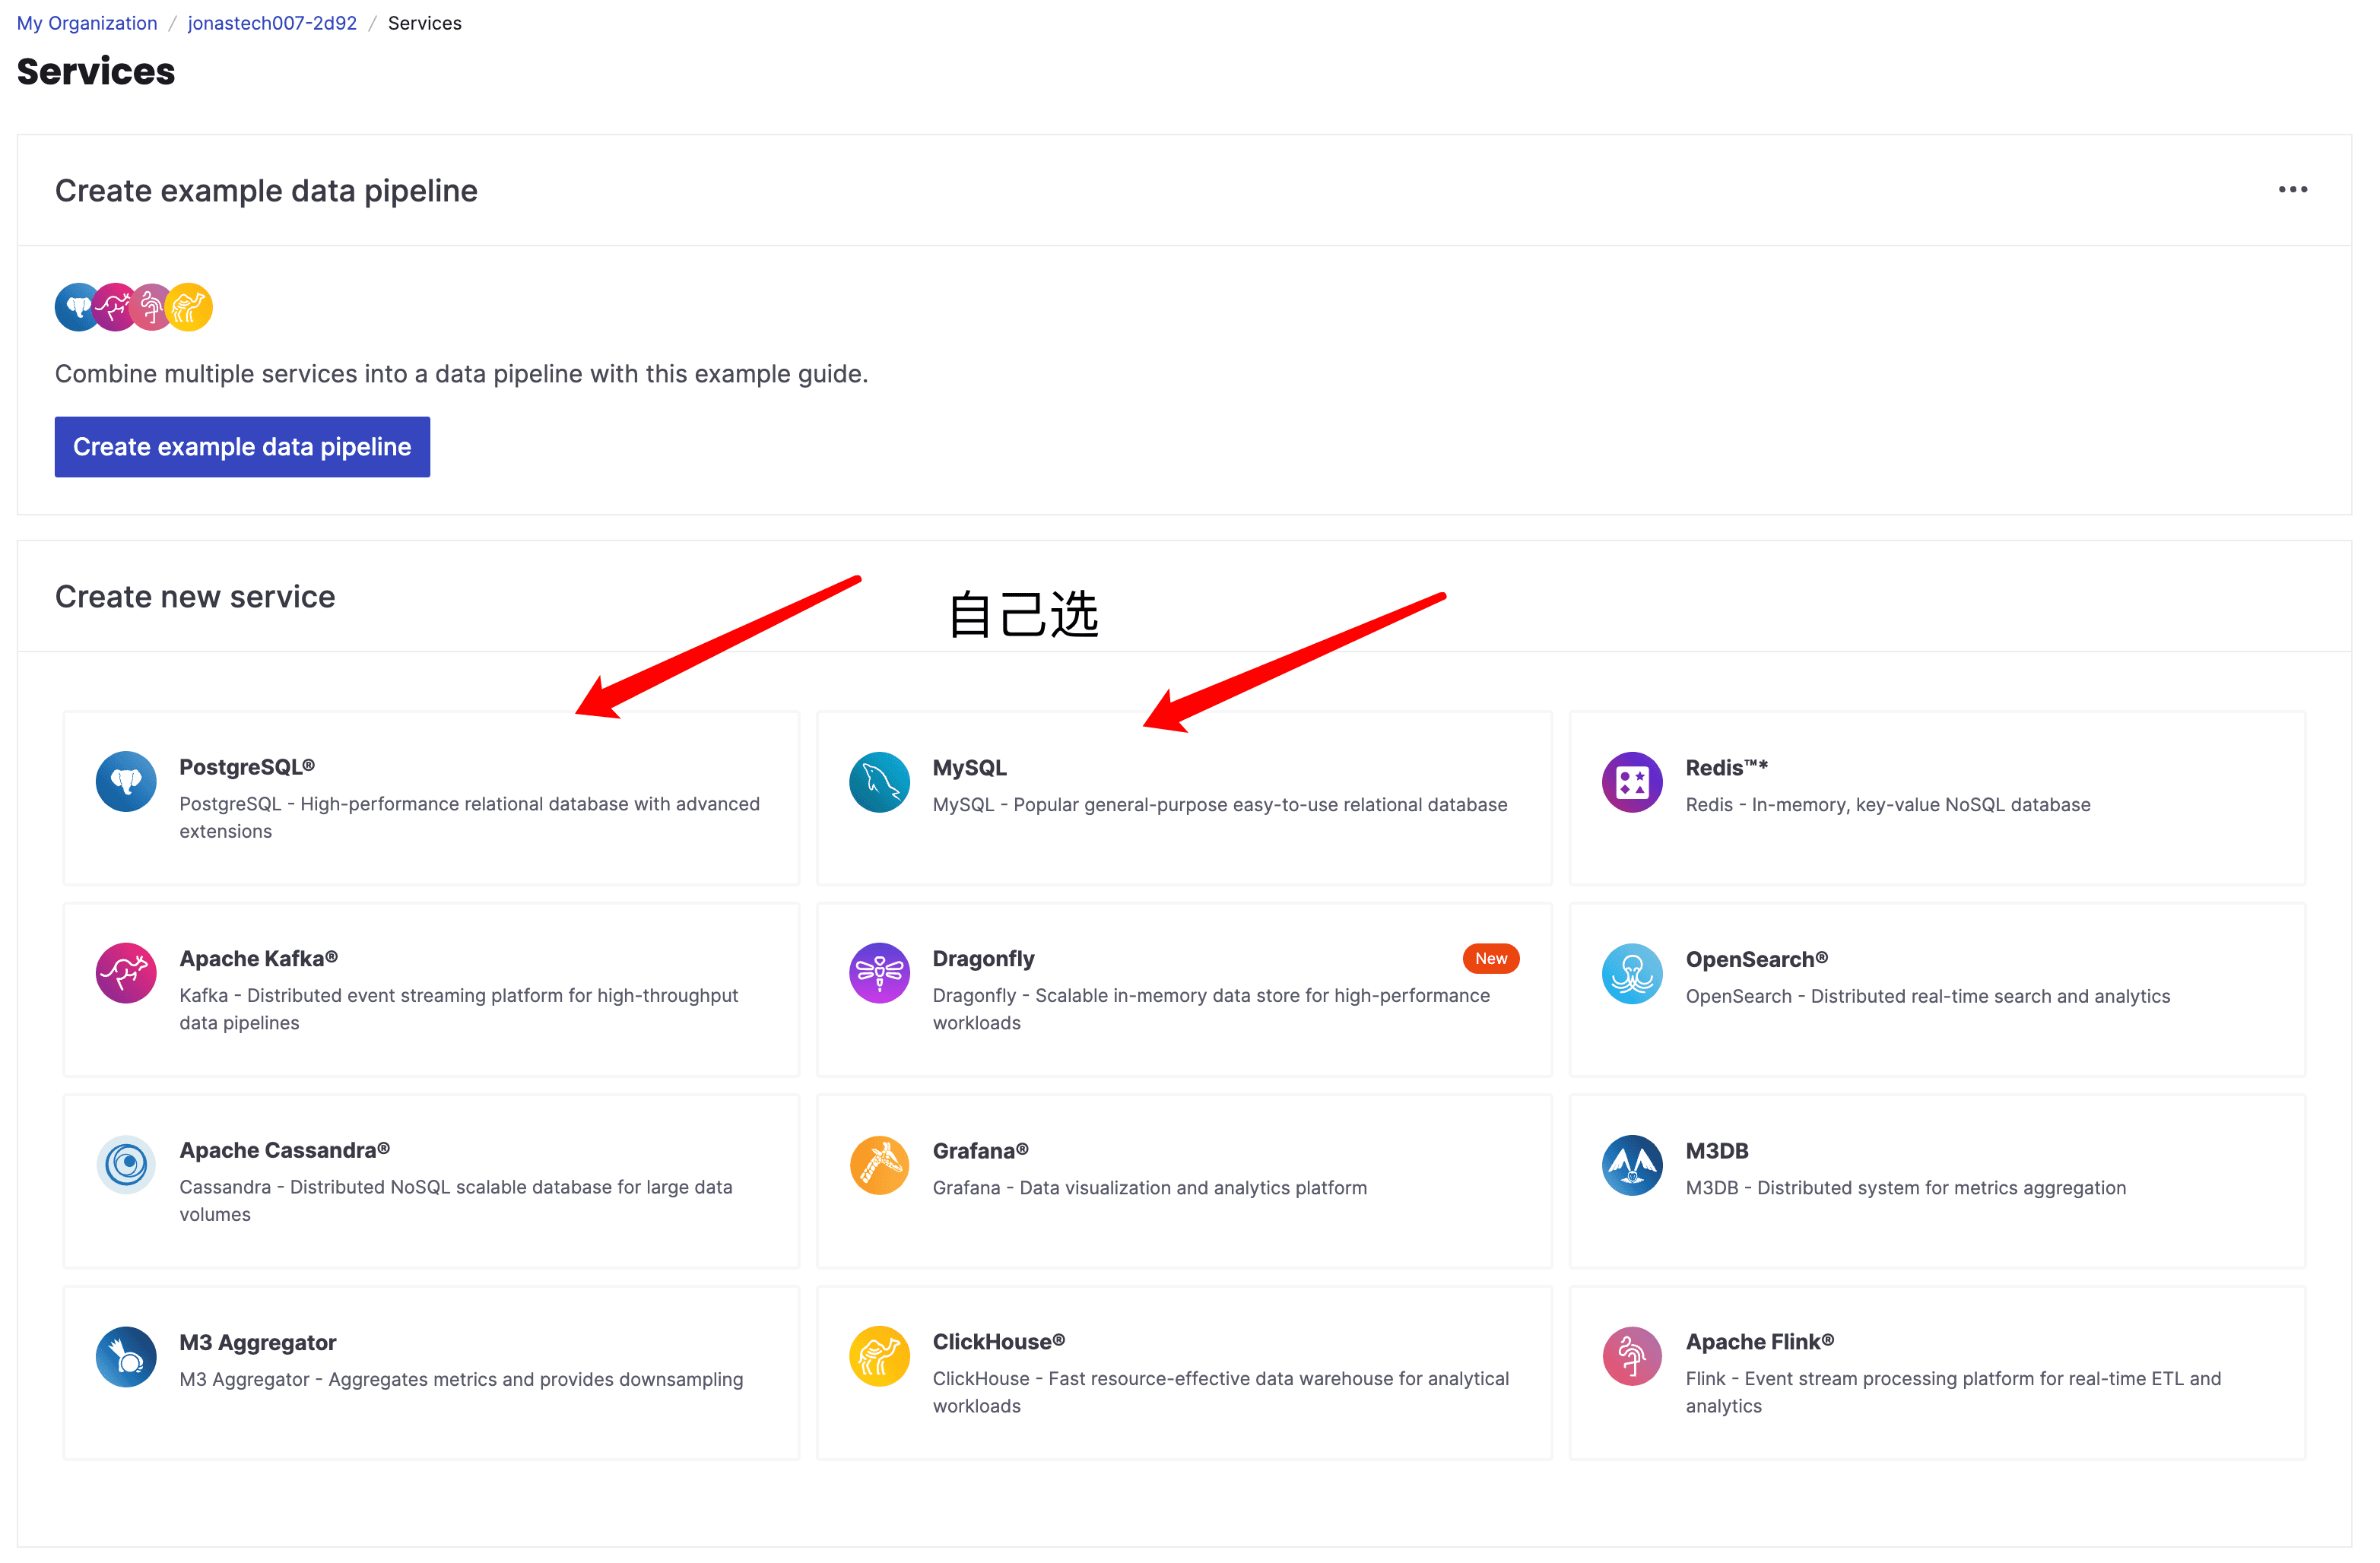Click Dragonfly scalable in-memory description
This screenshot has height=1563, width=2380.
click(x=1211, y=1009)
